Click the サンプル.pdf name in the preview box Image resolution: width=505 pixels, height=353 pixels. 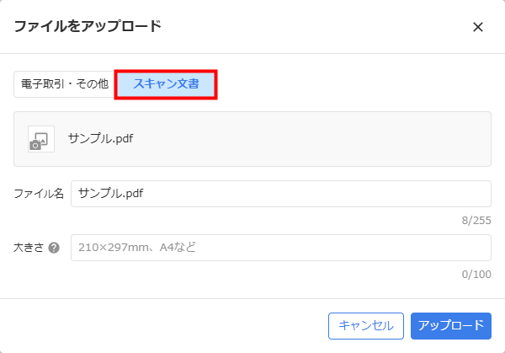coord(101,139)
